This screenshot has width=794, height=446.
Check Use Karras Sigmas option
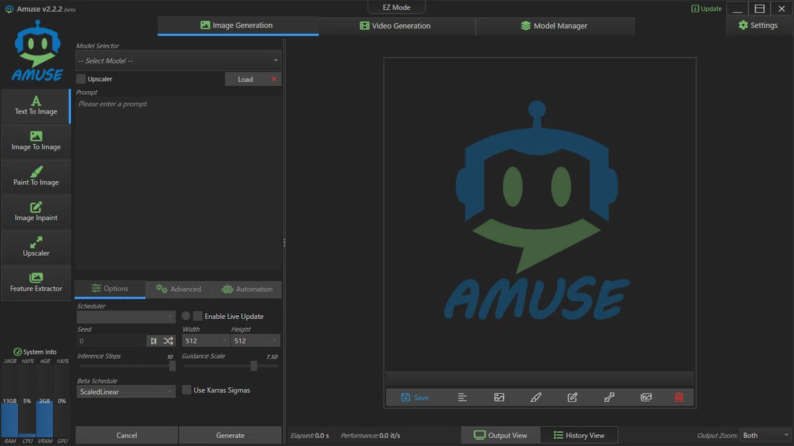(187, 390)
